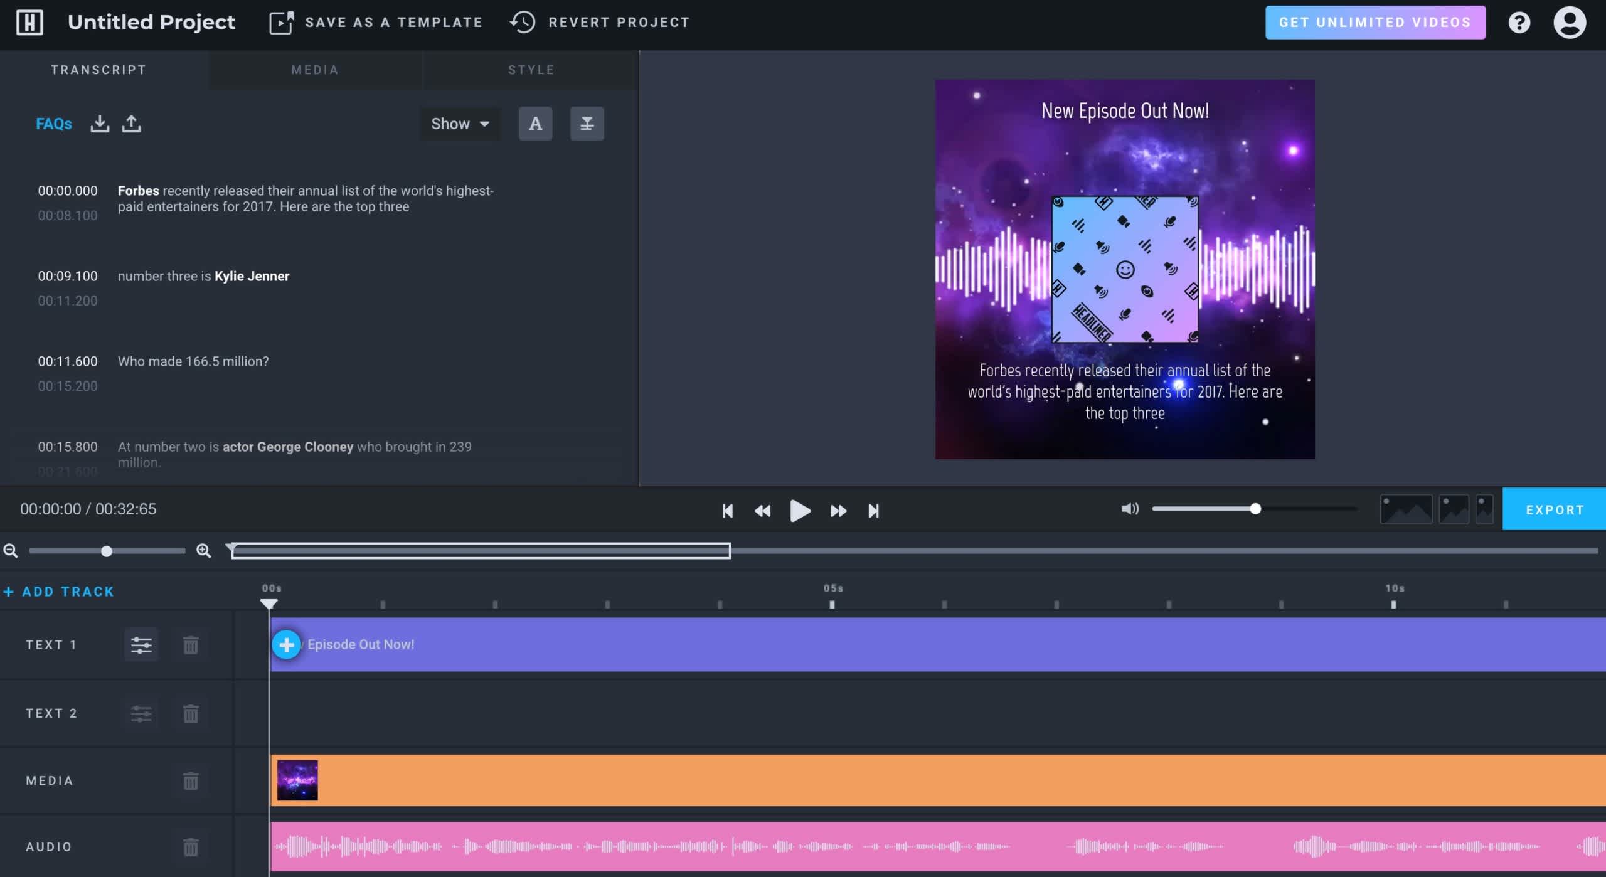Click the text alignment icon
The image size is (1606, 877).
(587, 122)
